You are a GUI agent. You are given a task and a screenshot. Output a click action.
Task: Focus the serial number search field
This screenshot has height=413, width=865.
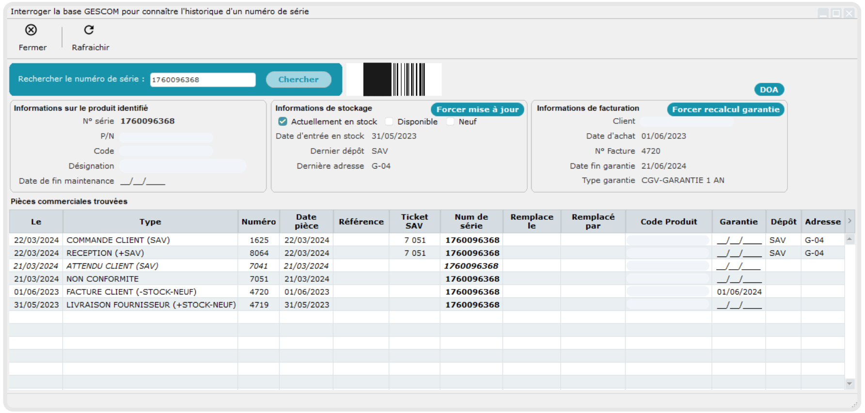coord(203,80)
